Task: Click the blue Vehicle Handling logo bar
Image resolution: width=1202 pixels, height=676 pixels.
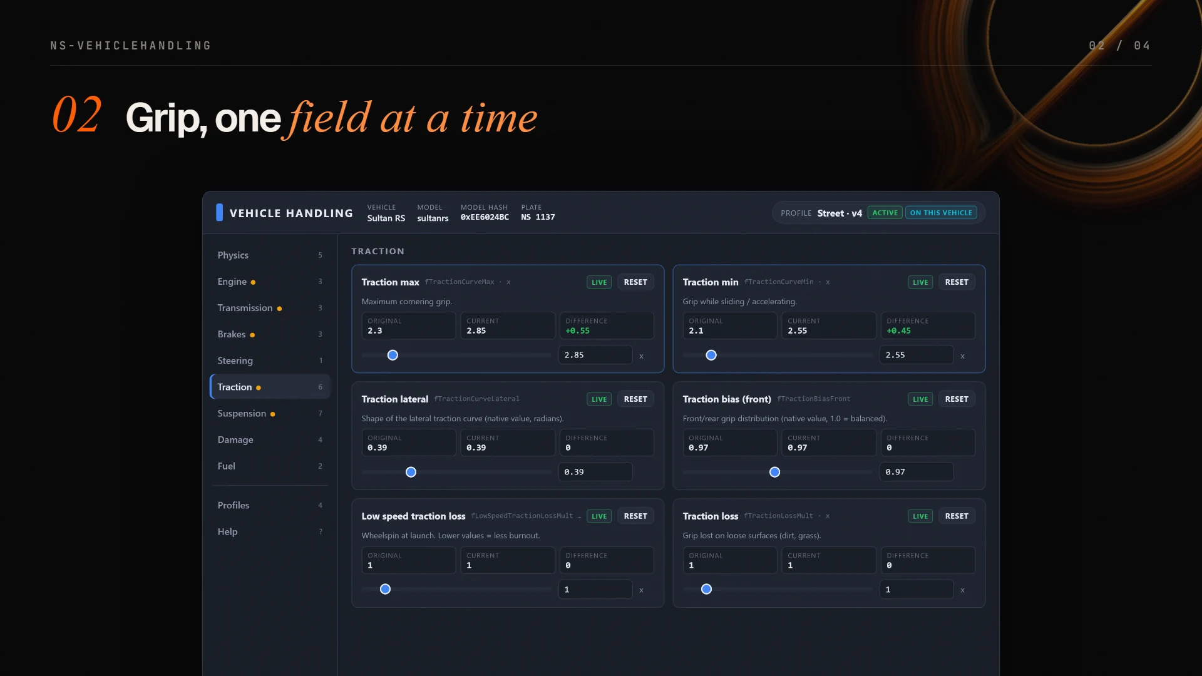Action: coord(219,212)
